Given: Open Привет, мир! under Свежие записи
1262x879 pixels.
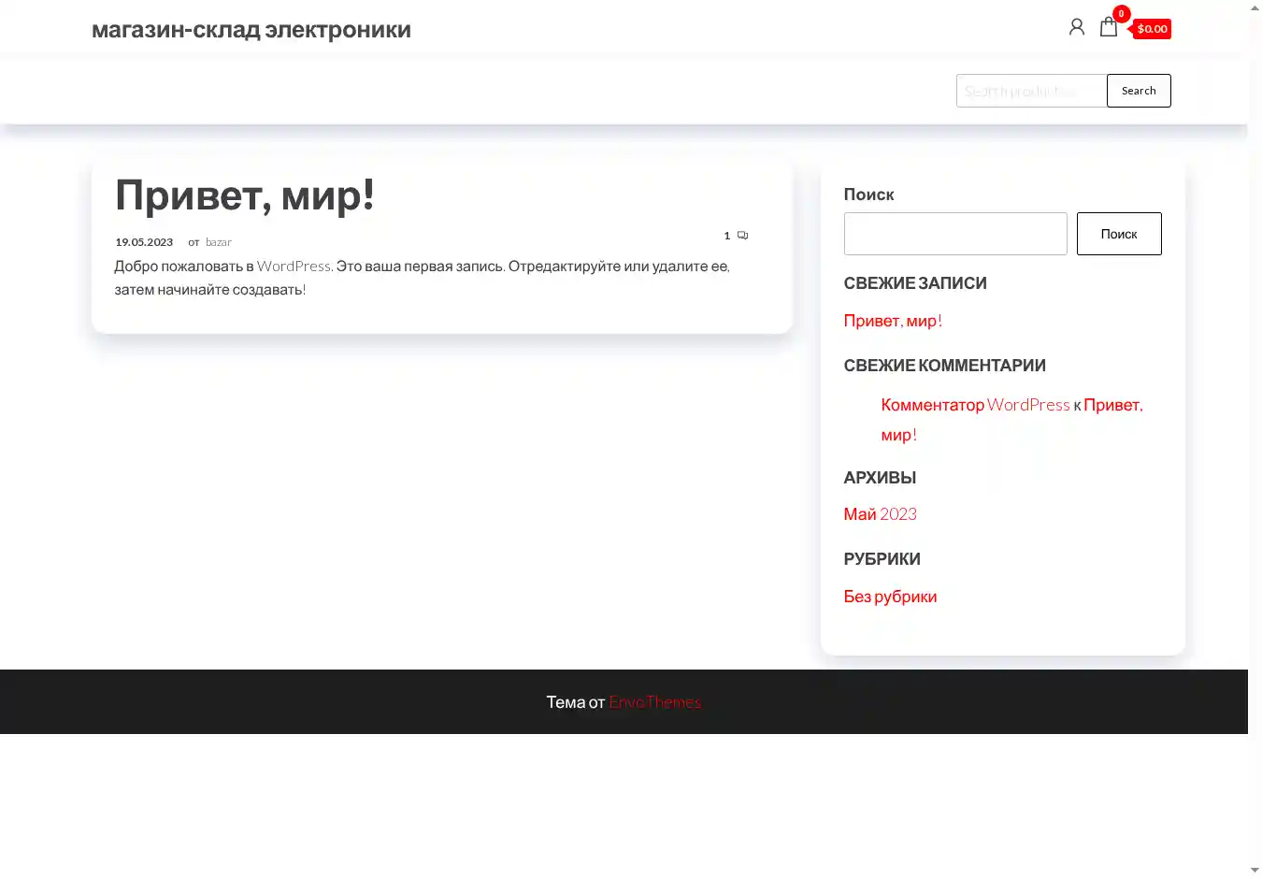Looking at the screenshot, I should (x=892, y=321).
